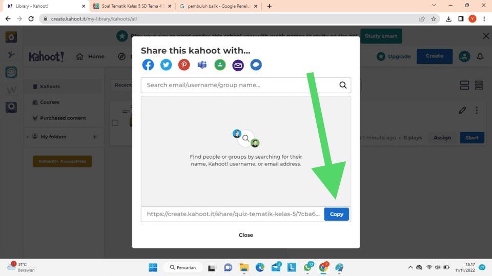Open the kahoot three-dot options menu
Image resolution: width=492 pixels, height=276 pixels.
(x=477, y=111)
